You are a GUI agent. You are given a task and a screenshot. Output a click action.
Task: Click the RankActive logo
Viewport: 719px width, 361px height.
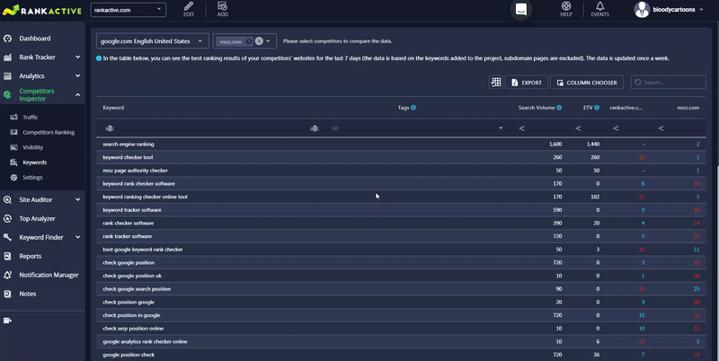point(41,10)
